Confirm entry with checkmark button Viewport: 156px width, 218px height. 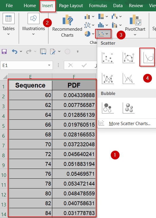click(84, 65)
